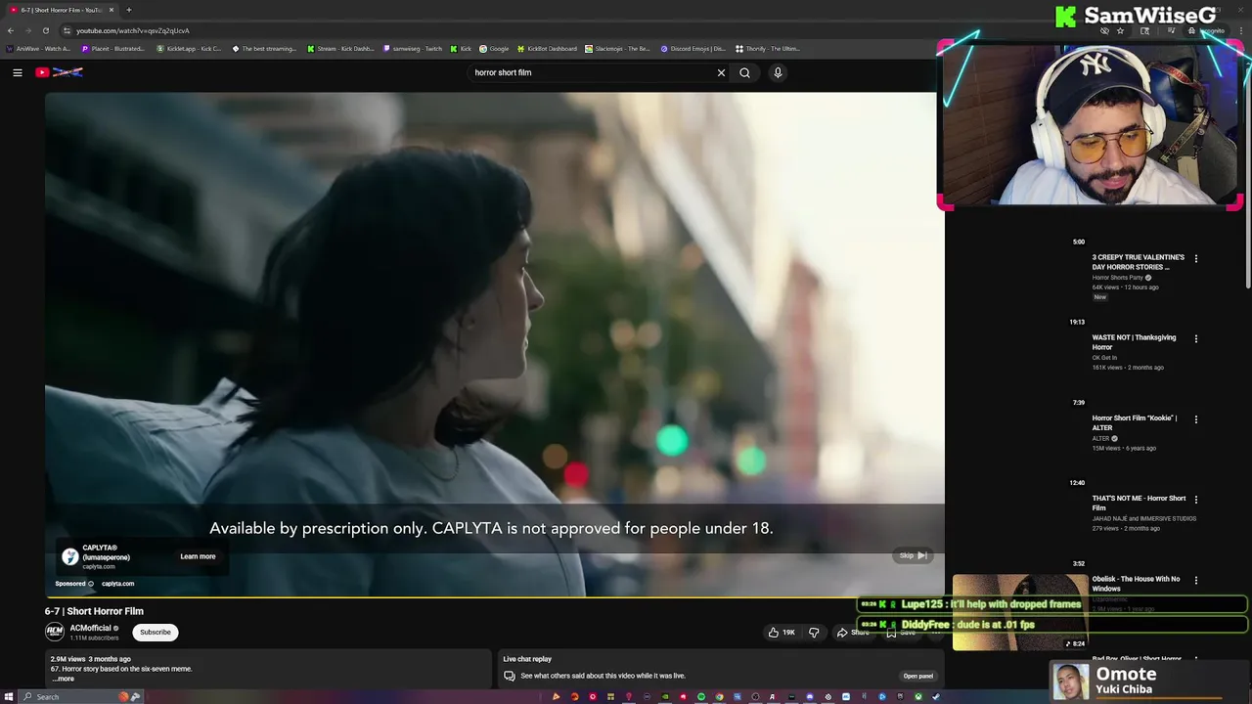
Task: Bookmark this page with star icon
Action: tap(1120, 30)
